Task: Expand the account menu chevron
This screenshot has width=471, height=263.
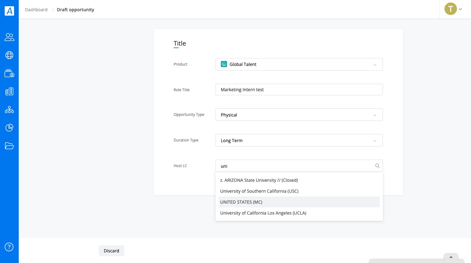Action: click(460, 9)
